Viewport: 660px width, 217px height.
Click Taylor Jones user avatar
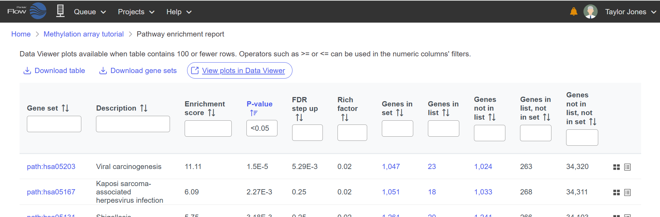[590, 12]
